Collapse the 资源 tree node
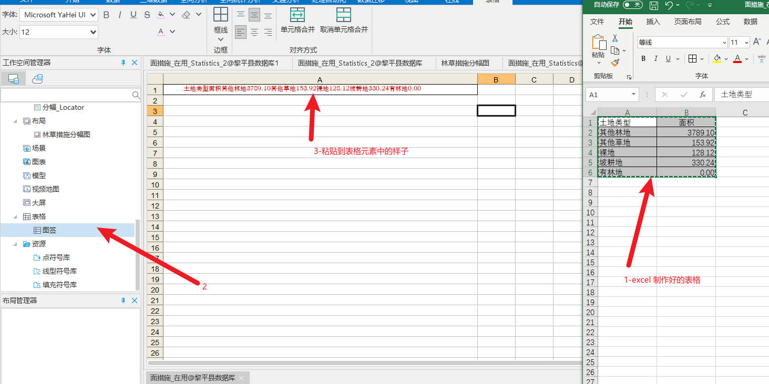The height and width of the screenshot is (384, 769). click(x=15, y=244)
